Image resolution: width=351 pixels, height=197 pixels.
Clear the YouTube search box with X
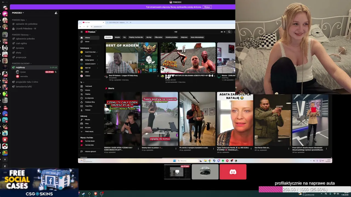224,32
